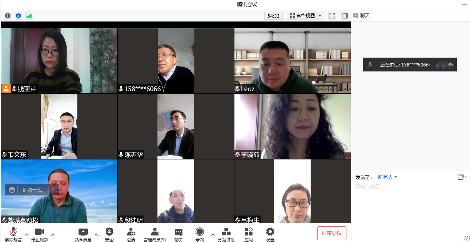Expand video options arrow beside 停止视频
This screenshot has height=242, width=470.
pos(53,234)
